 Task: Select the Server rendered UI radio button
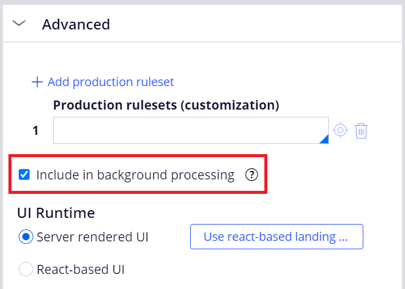pos(26,237)
